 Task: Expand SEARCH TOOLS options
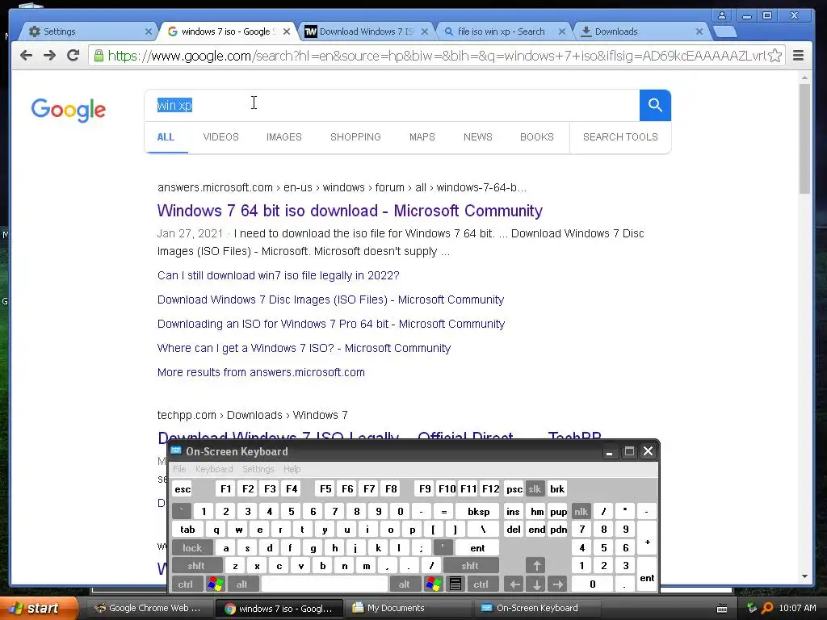(620, 137)
